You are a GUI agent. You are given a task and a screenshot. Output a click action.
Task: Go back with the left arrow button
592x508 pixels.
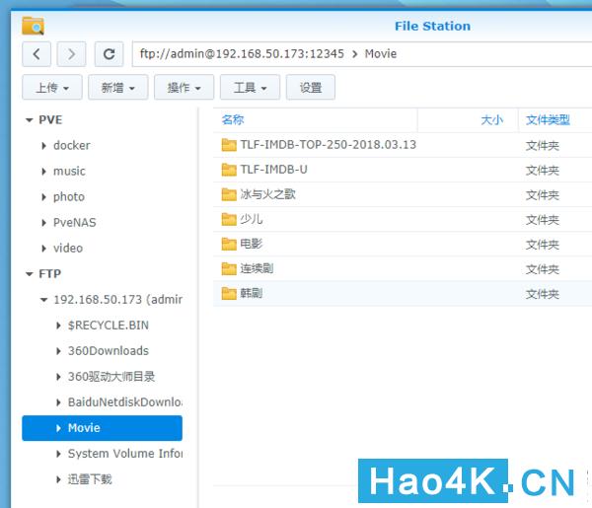coord(37,54)
